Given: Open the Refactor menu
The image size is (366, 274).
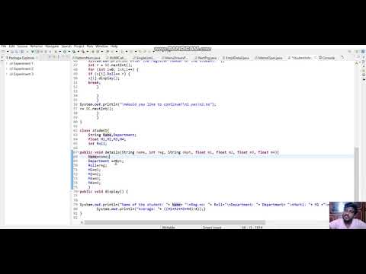Looking at the screenshot, I should [37, 46].
